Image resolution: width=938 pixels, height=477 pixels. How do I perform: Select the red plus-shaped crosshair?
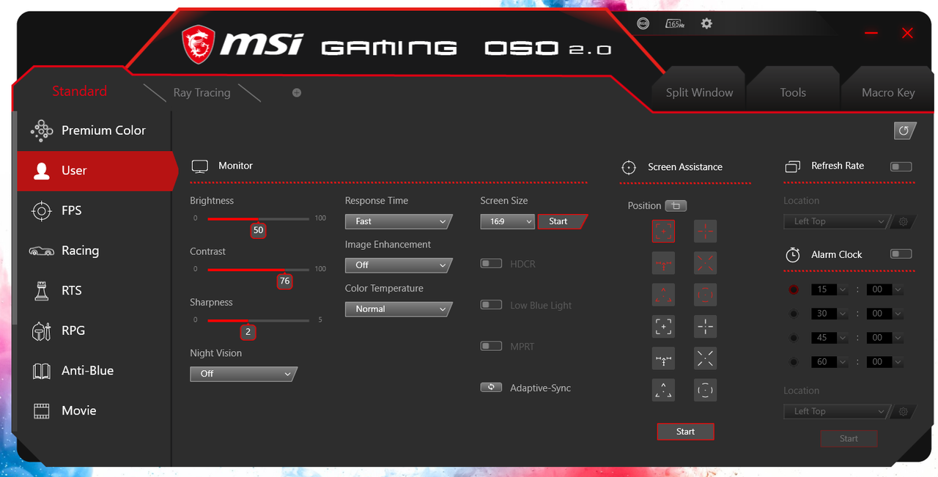[705, 231]
